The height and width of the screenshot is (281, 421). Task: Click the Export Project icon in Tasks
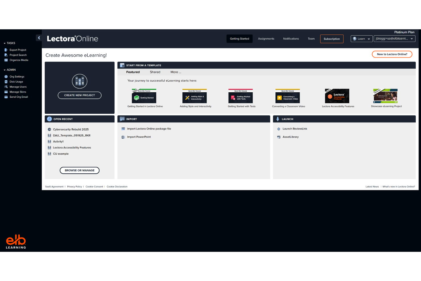[6, 50]
